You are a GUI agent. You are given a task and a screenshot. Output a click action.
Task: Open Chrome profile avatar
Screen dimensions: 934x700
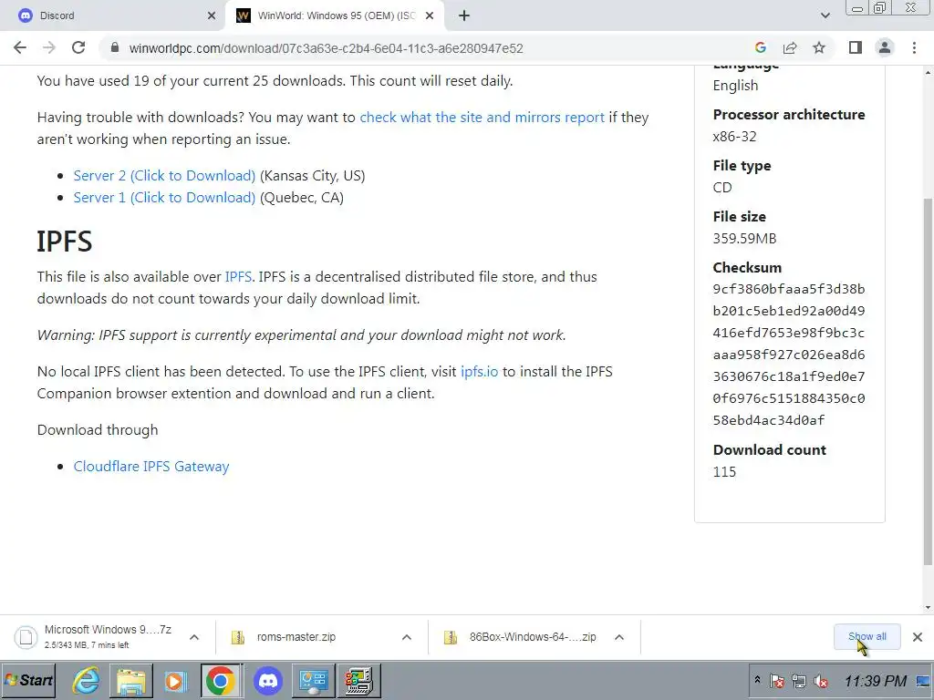pos(885,47)
